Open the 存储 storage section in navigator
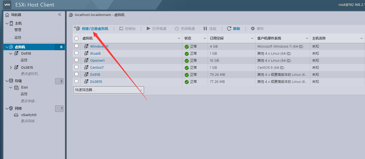Screen dimensions: 365x159 click(18, 81)
